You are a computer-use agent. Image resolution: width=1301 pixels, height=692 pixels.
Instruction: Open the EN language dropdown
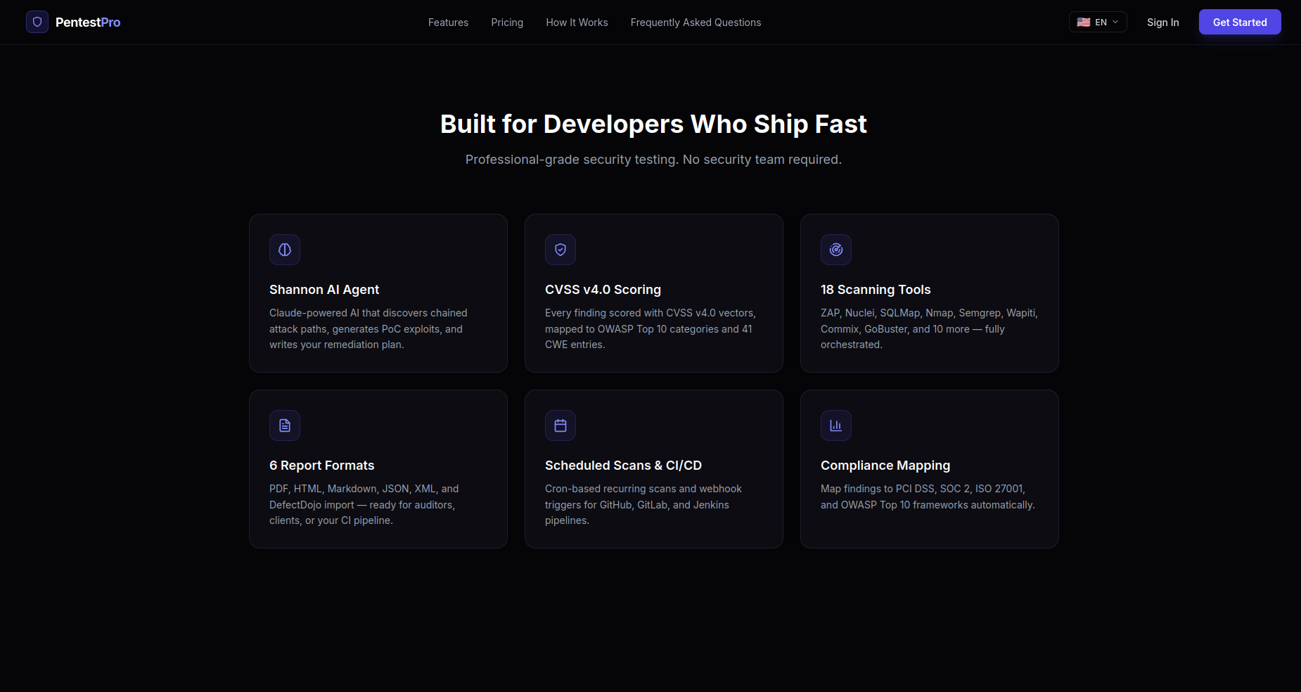(x=1101, y=23)
